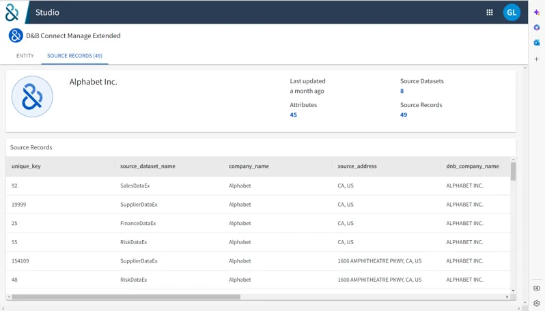
Task: Click SupplierDataEx in row 19999
Action: (139, 205)
